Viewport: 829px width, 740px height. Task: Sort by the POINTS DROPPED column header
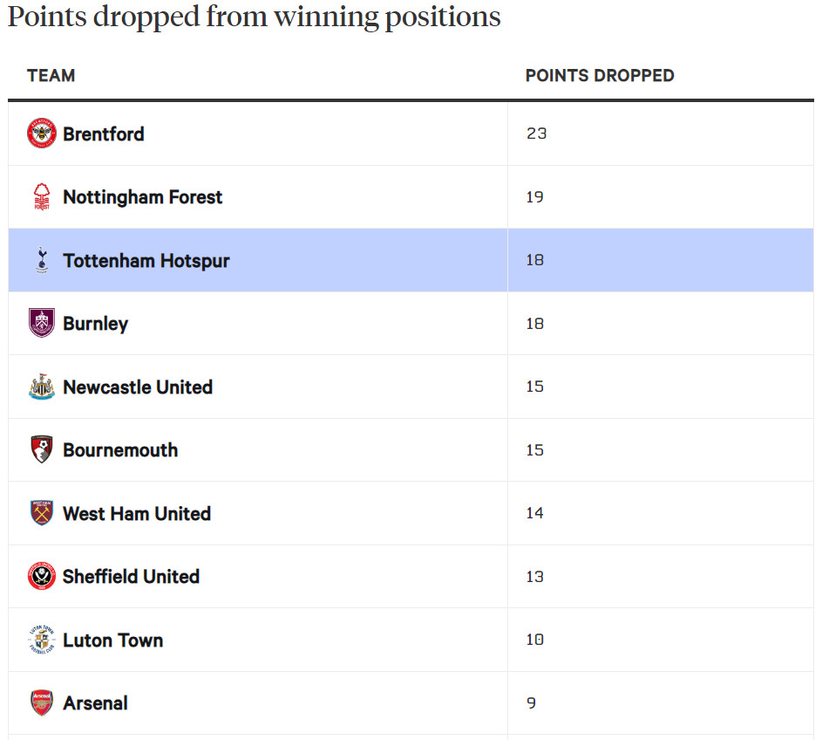click(600, 75)
